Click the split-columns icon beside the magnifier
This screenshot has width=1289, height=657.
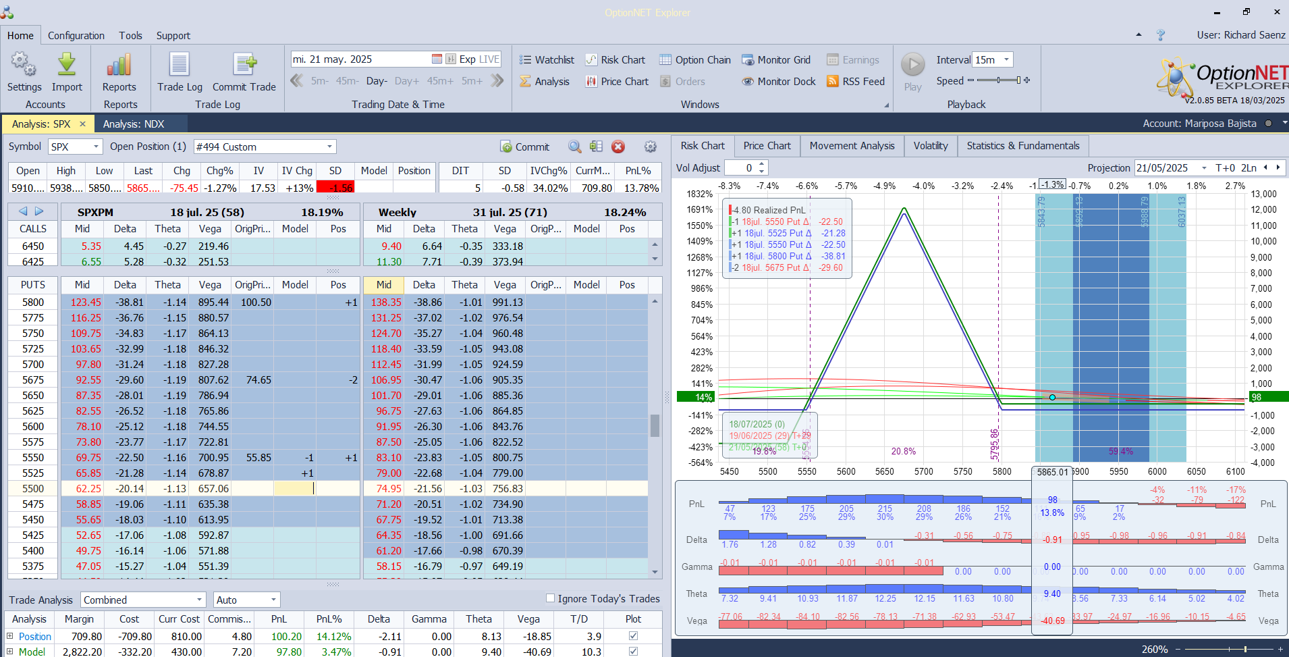pos(596,147)
